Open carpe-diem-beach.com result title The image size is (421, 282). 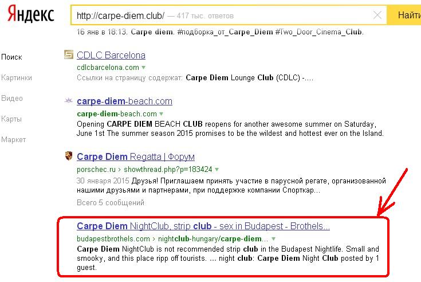[125, 101]
